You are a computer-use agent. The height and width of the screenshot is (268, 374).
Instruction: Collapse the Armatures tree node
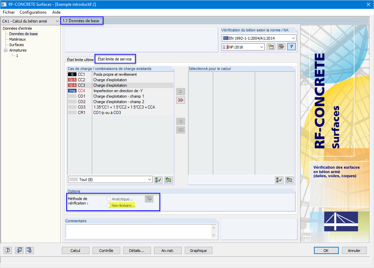[5, 50]
